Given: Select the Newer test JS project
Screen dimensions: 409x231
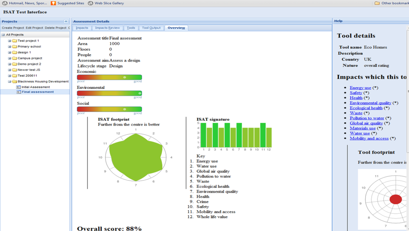Looking at the screenshot, I should coord(29,70).
